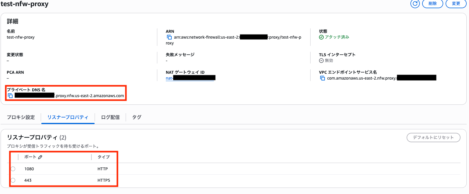Copy the private DNS name
Screen dimensions: 469x194
(x=10, y=96)
